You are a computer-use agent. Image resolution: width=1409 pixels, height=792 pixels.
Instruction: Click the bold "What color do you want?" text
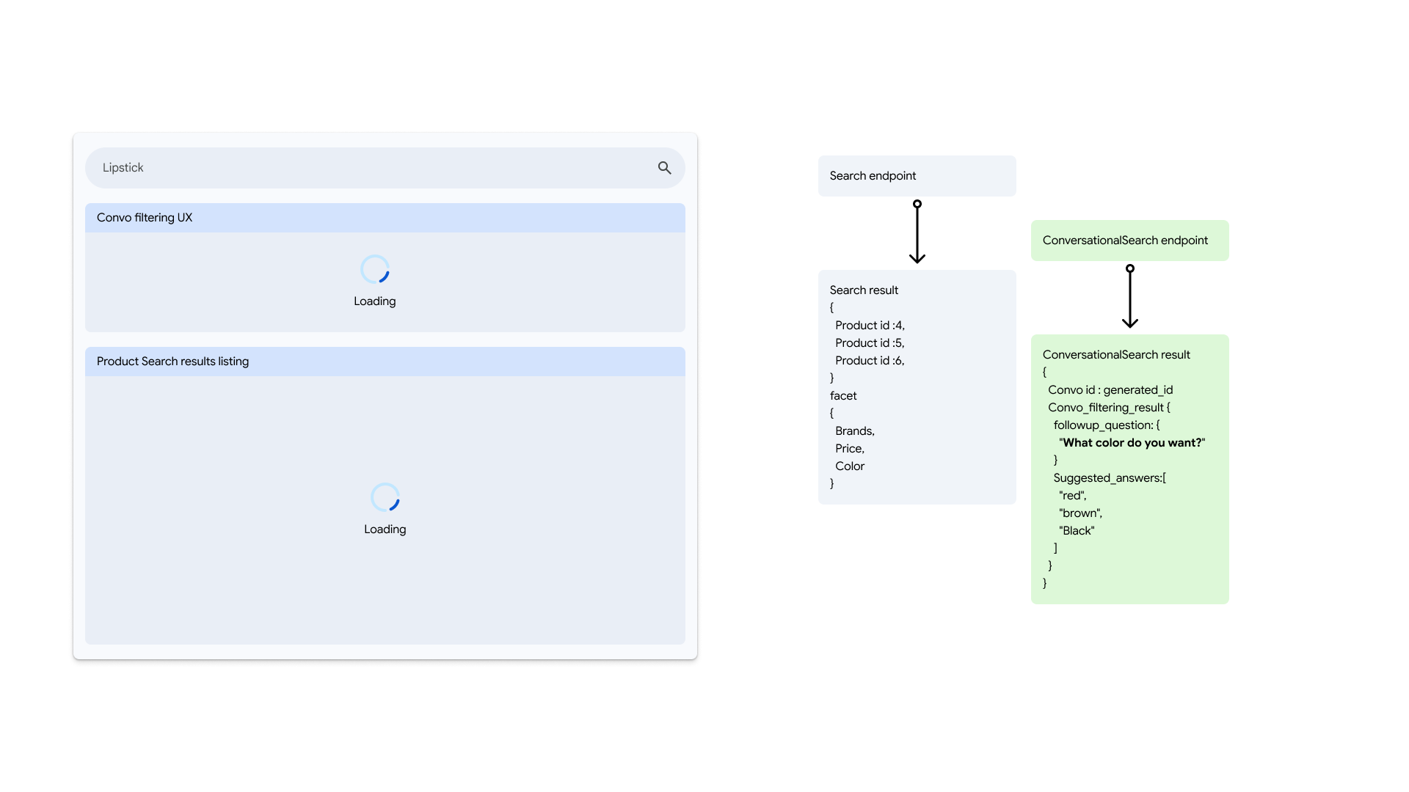(x=1132, y=443)
